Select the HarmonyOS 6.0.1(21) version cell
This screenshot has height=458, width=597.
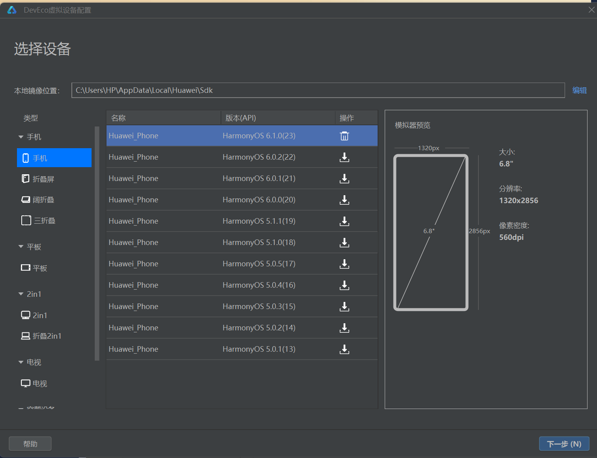[x=259, y=178]
